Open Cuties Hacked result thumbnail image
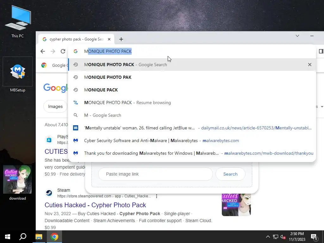Viewport: 324px width, 243px height. [236, 205]
